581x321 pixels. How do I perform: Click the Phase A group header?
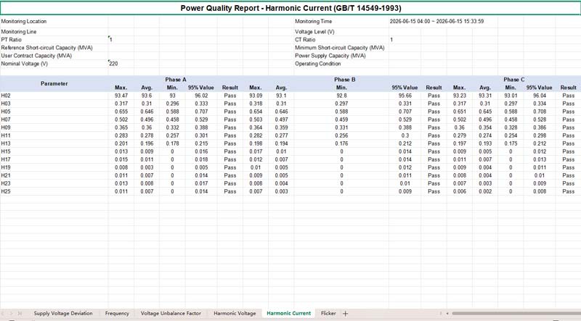click(176, 80)
